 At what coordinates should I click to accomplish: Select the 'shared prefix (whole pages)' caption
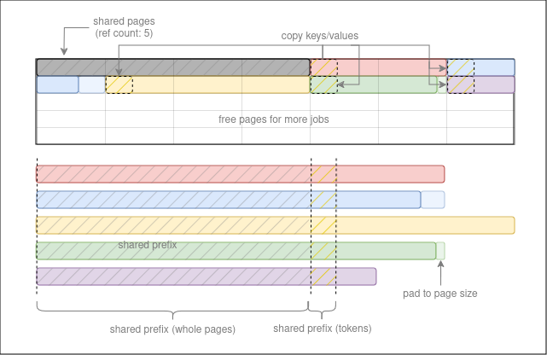point(172,329)
